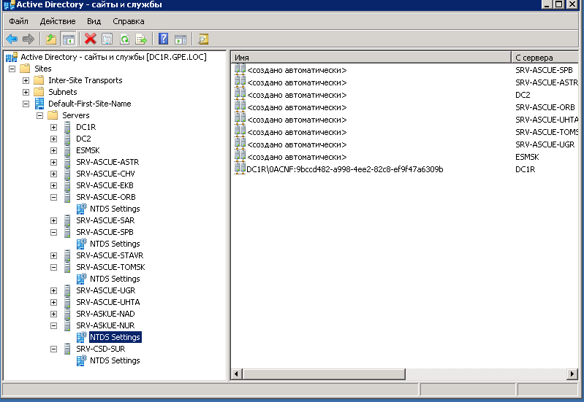Click the Servers folder icon
The width and height of the screenshot is (584, 402).
pos(53,115)
